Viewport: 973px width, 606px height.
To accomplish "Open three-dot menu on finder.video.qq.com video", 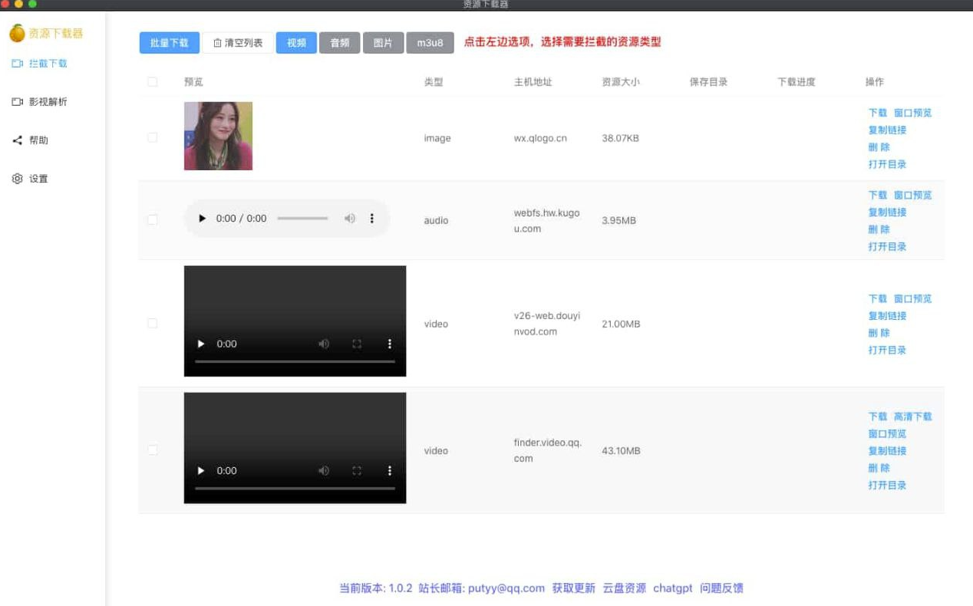I will coord(390,470).
